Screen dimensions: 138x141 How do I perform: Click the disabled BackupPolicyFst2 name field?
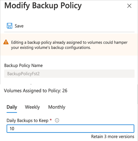click(x=69, y=74)
